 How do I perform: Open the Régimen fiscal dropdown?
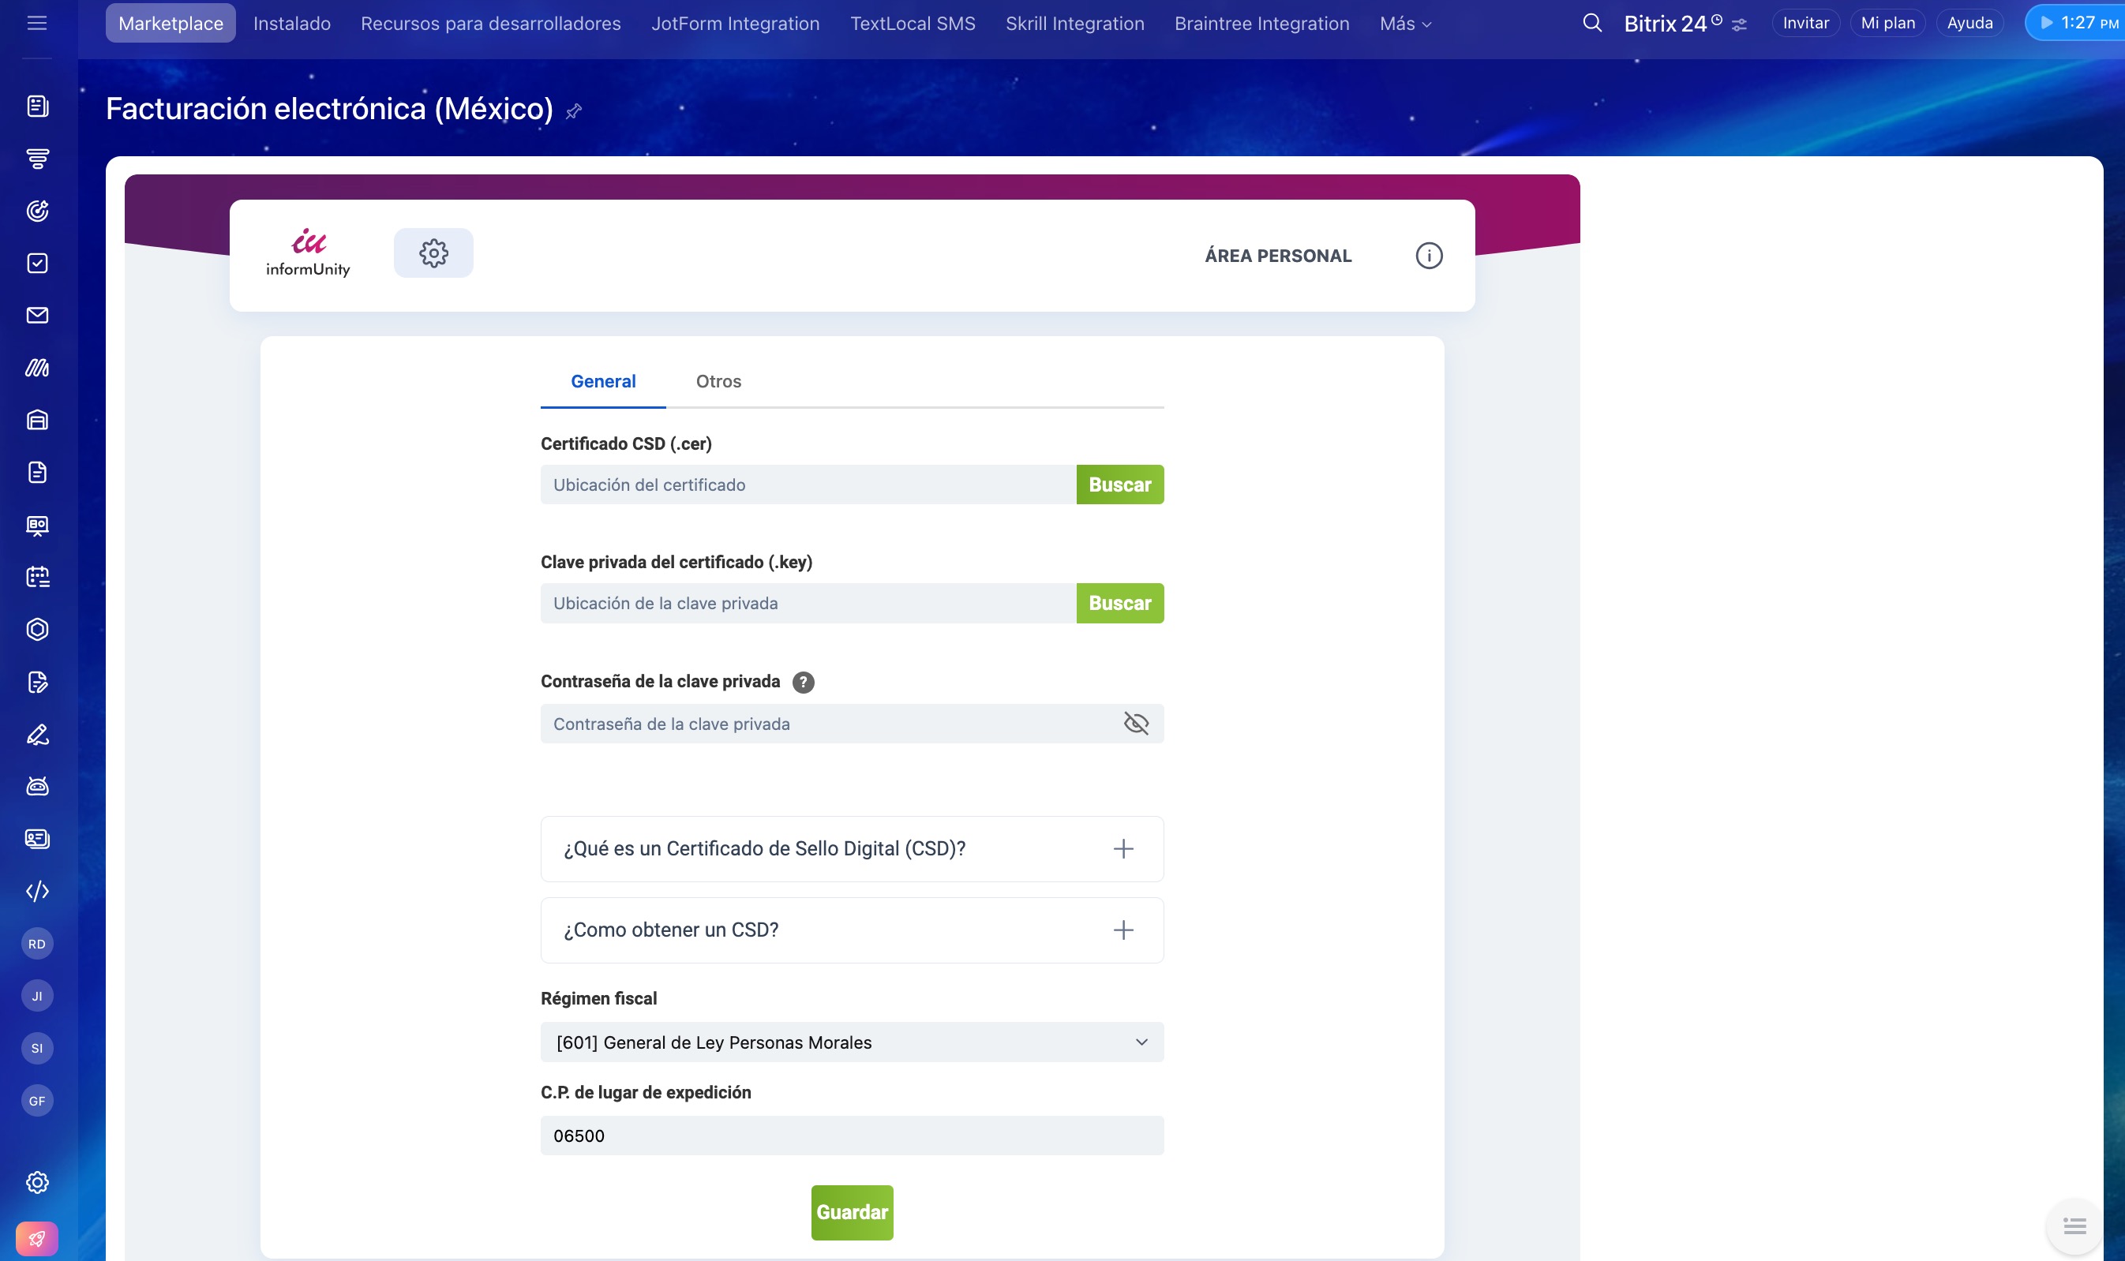[x=852, y=1042]
